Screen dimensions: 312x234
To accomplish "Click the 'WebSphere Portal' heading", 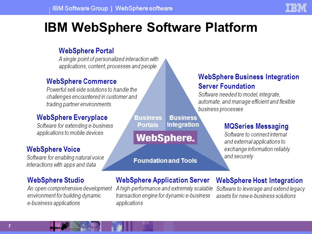I will click(x=86, y=51).
